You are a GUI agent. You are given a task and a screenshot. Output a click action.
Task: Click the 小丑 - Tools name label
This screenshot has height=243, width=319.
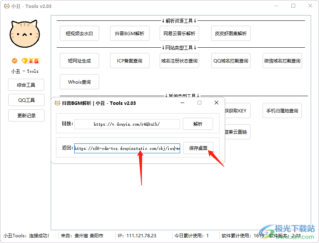click(25, 71)
